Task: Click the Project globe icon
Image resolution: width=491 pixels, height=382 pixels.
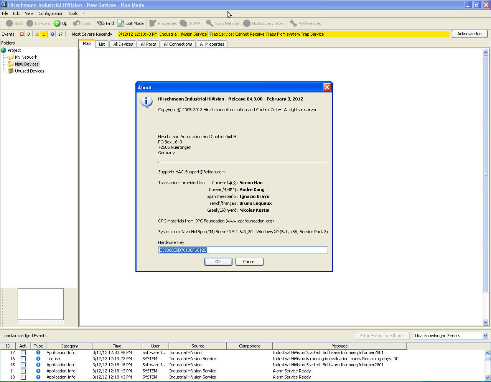Action: coord(3,50)
